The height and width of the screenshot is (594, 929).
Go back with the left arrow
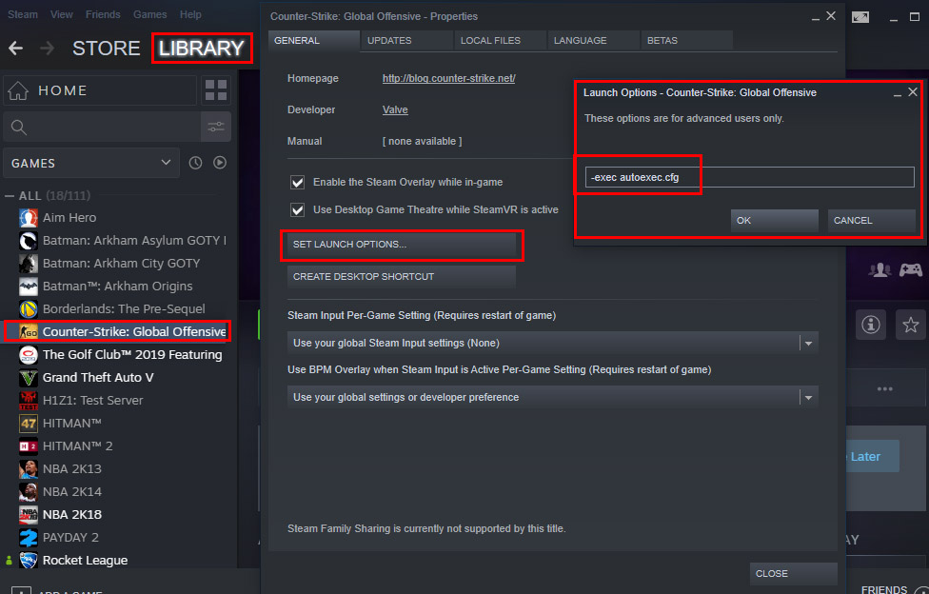click(15, 48)
